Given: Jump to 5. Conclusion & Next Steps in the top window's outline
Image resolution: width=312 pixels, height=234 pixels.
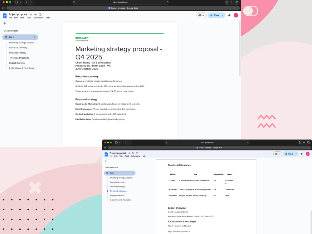Looking at the screenshot, I should (x=22, y=68).
